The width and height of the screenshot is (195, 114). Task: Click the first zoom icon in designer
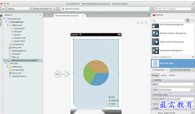(x=134, y=22)
